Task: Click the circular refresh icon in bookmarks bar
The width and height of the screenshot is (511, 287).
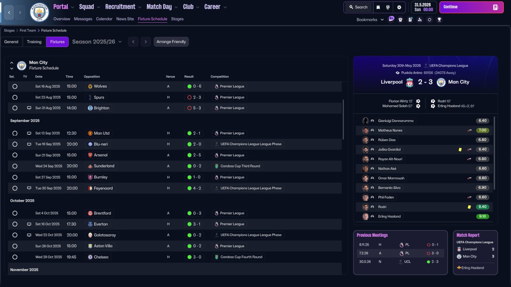Action: click(x=430, y=20)
